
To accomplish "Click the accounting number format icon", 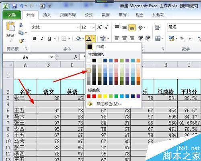I will tap(172, 39).
